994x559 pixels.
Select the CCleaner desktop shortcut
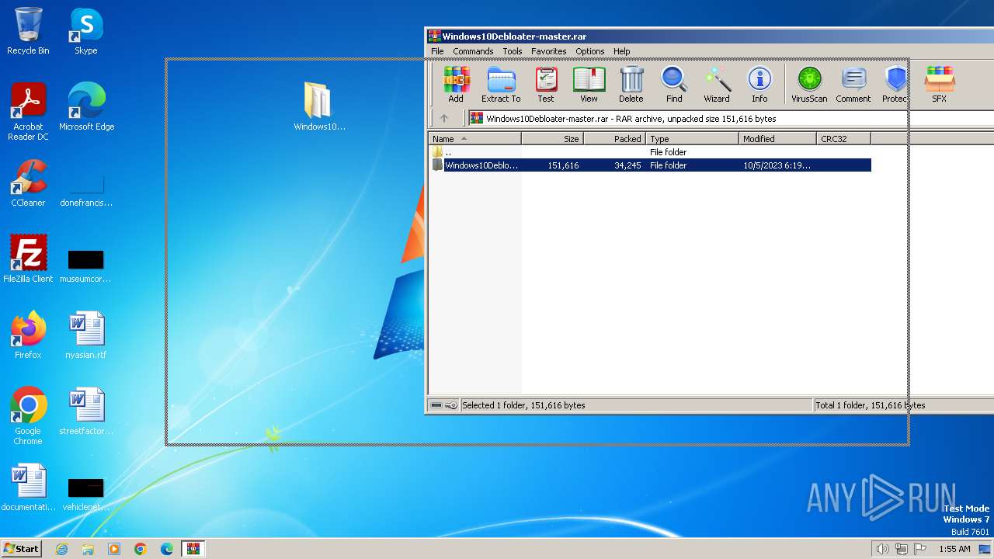coord(28,182)
